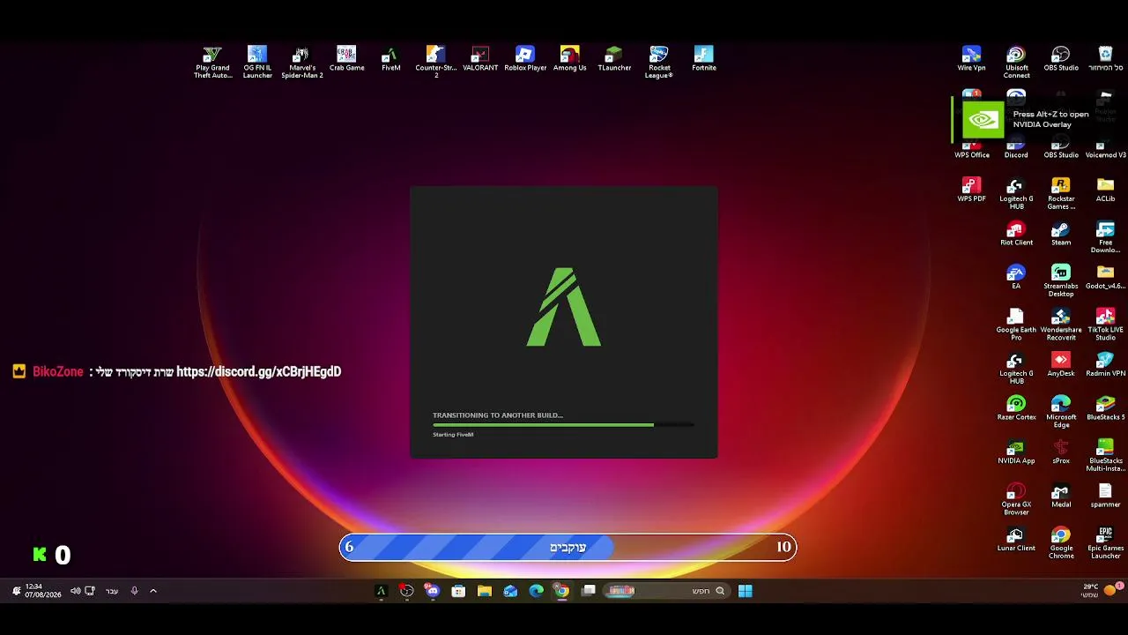Select the Among Us desktop icon
Image resolution: width=1128 pixels, height=635 pixels.
point(569,59)
